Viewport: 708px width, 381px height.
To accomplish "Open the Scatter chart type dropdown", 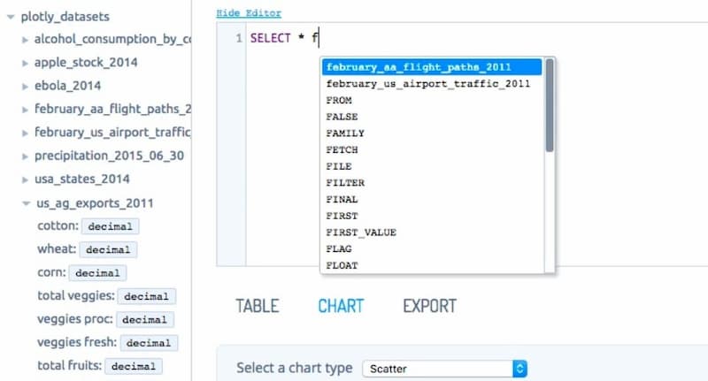I will click(445, 368).
